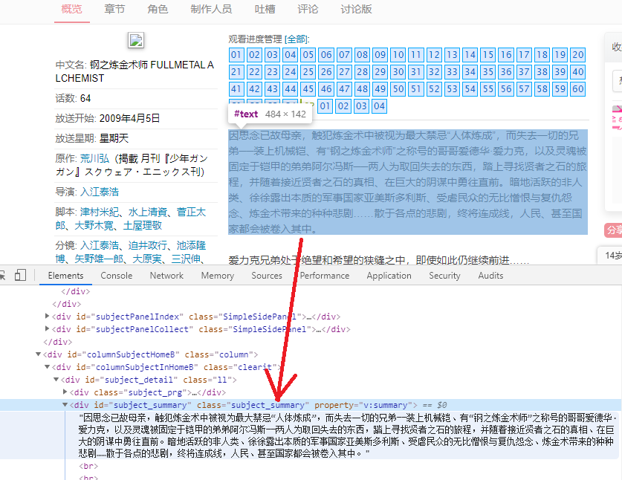Image resolution: width=622 pixels, height=480 pixels.
Task: Collapse the columnSubjectHomeB div node
Action: tap(38, 354)
